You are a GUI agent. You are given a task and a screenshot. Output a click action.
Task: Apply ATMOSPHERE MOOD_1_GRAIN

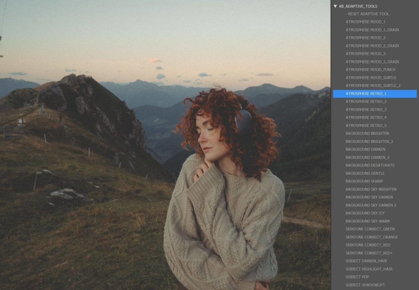point(372,30)
